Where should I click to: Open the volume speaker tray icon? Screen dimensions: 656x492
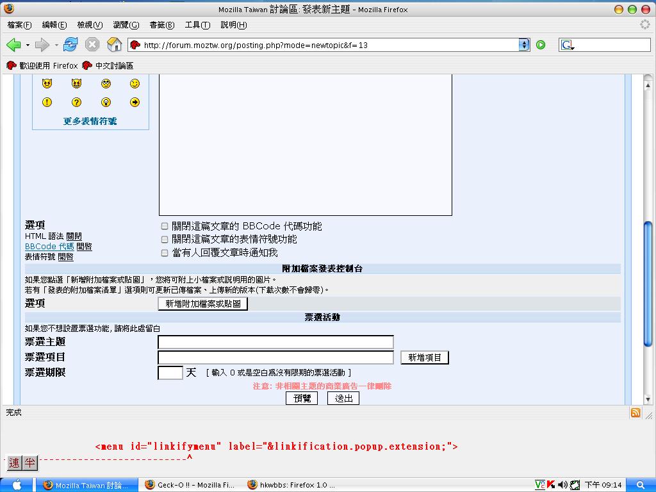pos(562,485)
